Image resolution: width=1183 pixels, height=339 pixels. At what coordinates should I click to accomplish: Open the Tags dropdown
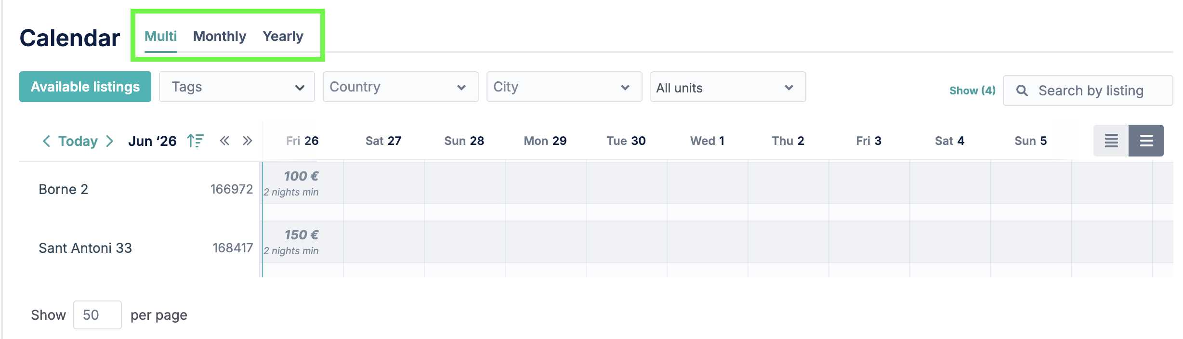click(237, 87)
